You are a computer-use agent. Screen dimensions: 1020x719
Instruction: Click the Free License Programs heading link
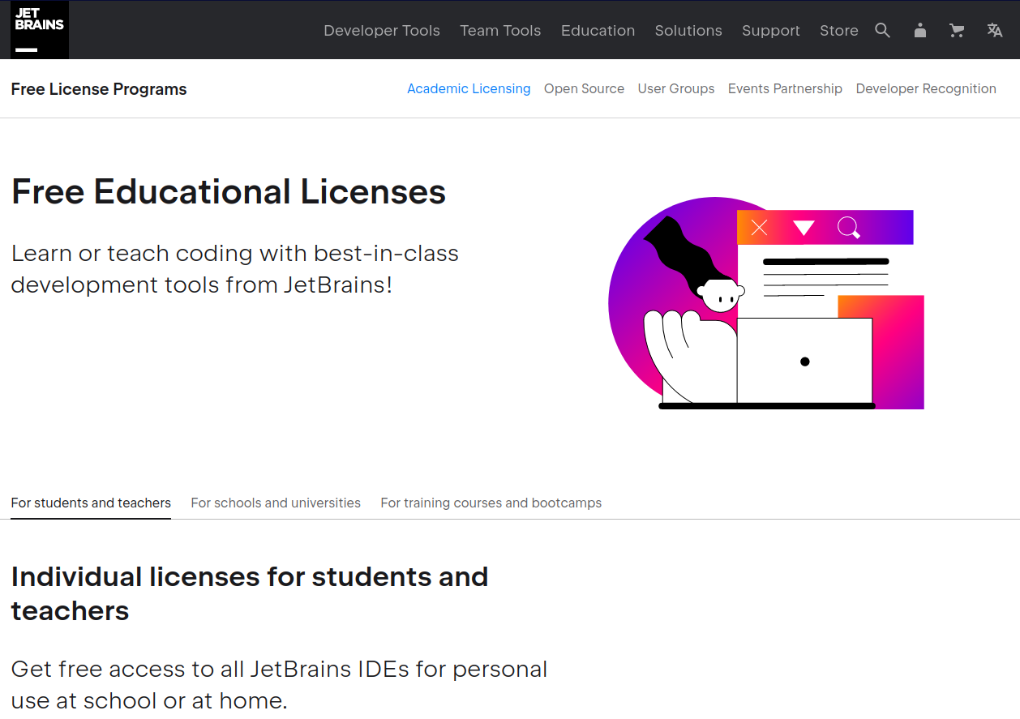click(x=99, y=89)
